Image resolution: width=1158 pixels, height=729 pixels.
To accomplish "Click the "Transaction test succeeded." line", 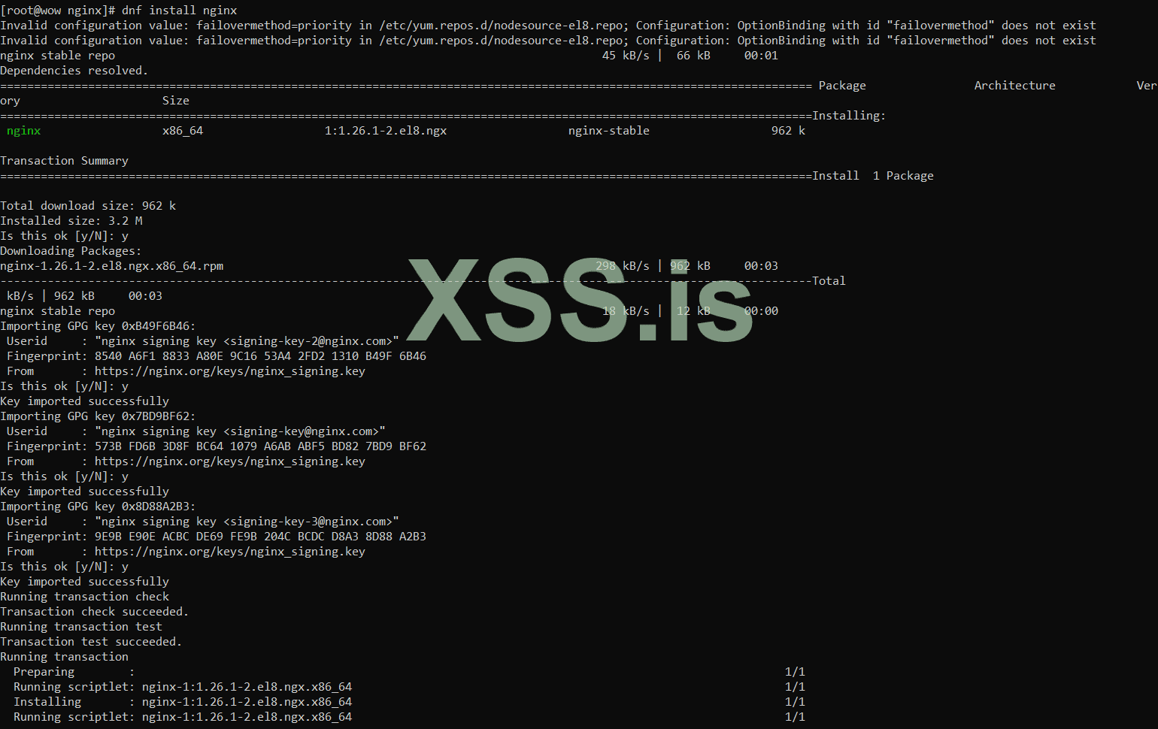I will [x=91, y=642].
